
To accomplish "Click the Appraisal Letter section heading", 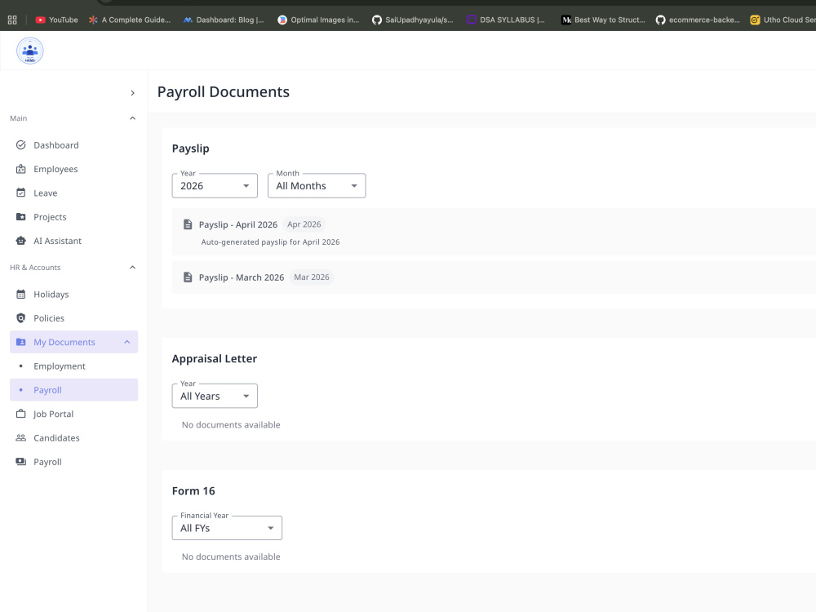I will coord(215,358).
